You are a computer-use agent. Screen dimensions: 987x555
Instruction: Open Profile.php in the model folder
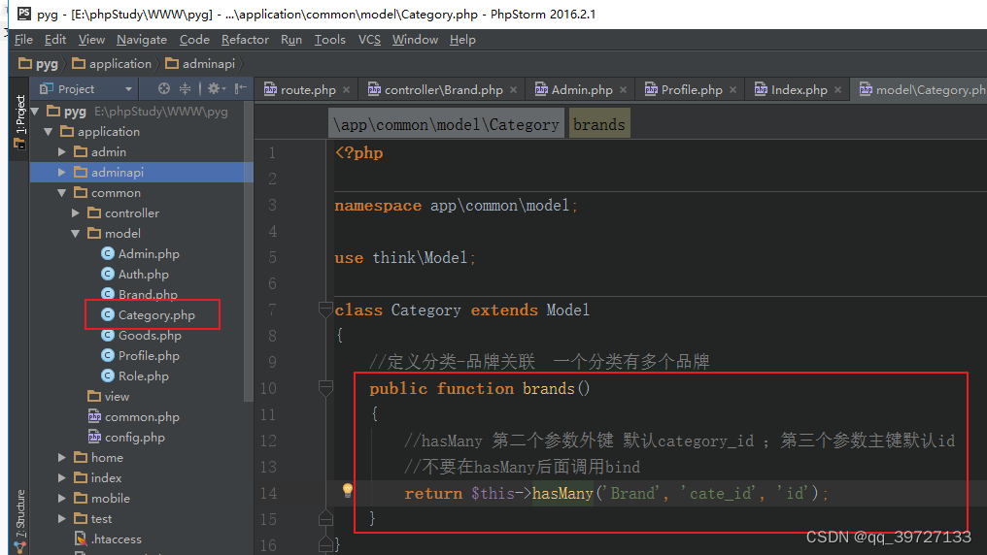[x=140, y=356]
